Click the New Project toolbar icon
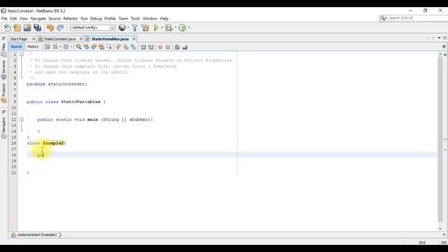Screen dimensions: 448x252 17,28
